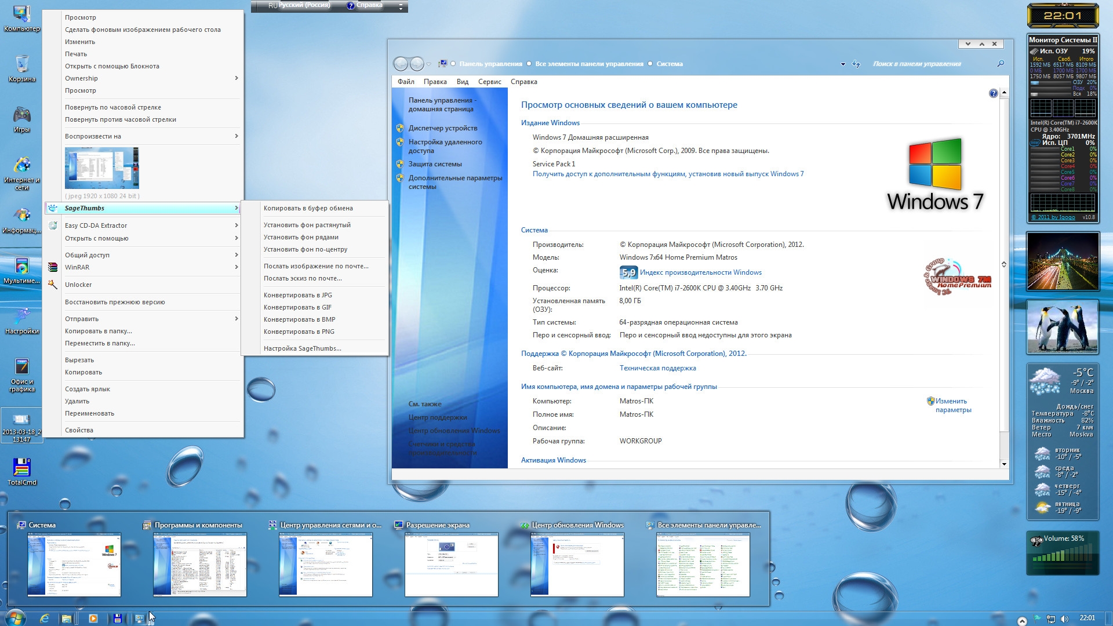
Task: Open the Корзина recycle bin icon
Action: [x=22, y=68]
